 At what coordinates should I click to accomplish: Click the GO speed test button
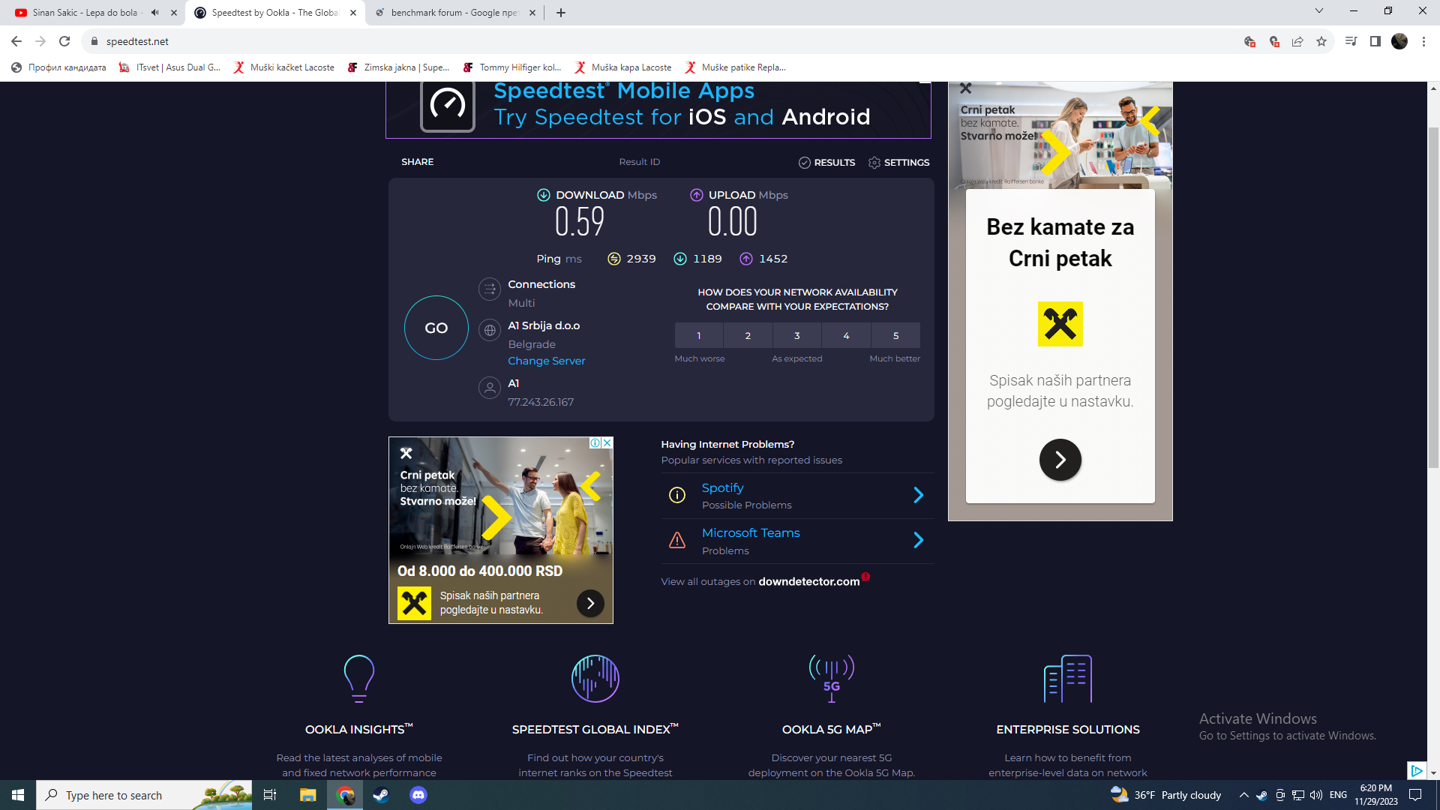pyautogui.click(x=436, y=328)
